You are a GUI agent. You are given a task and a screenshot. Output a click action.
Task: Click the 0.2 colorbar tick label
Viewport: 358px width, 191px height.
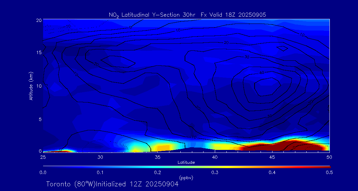(x=157, y=172)
